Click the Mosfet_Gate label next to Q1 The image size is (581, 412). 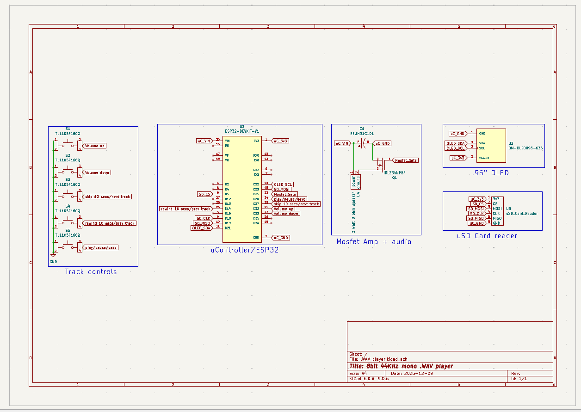click(x=406, y=160)
